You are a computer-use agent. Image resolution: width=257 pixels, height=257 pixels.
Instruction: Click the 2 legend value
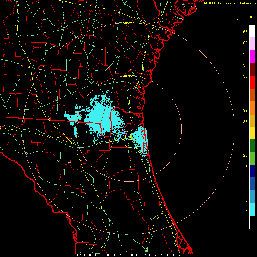tap(246, 212)
